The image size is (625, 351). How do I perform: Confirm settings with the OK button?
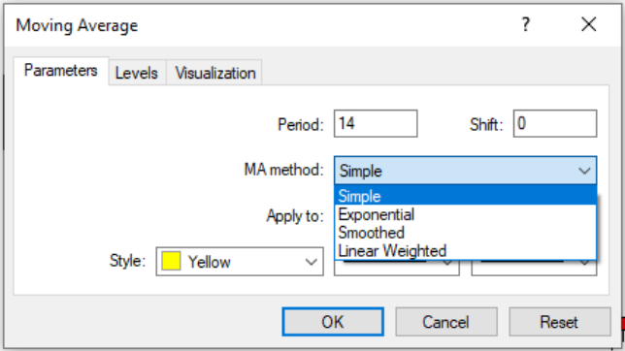pos(333,322)
